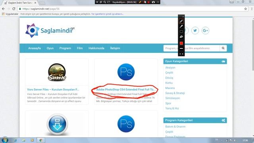
Task: Take a screenshot with the camera icon
Action: (x=153, y=2)
